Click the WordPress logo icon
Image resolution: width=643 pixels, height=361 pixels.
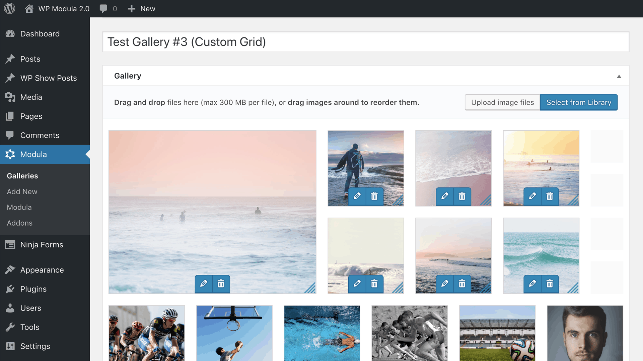pos(10,8)
